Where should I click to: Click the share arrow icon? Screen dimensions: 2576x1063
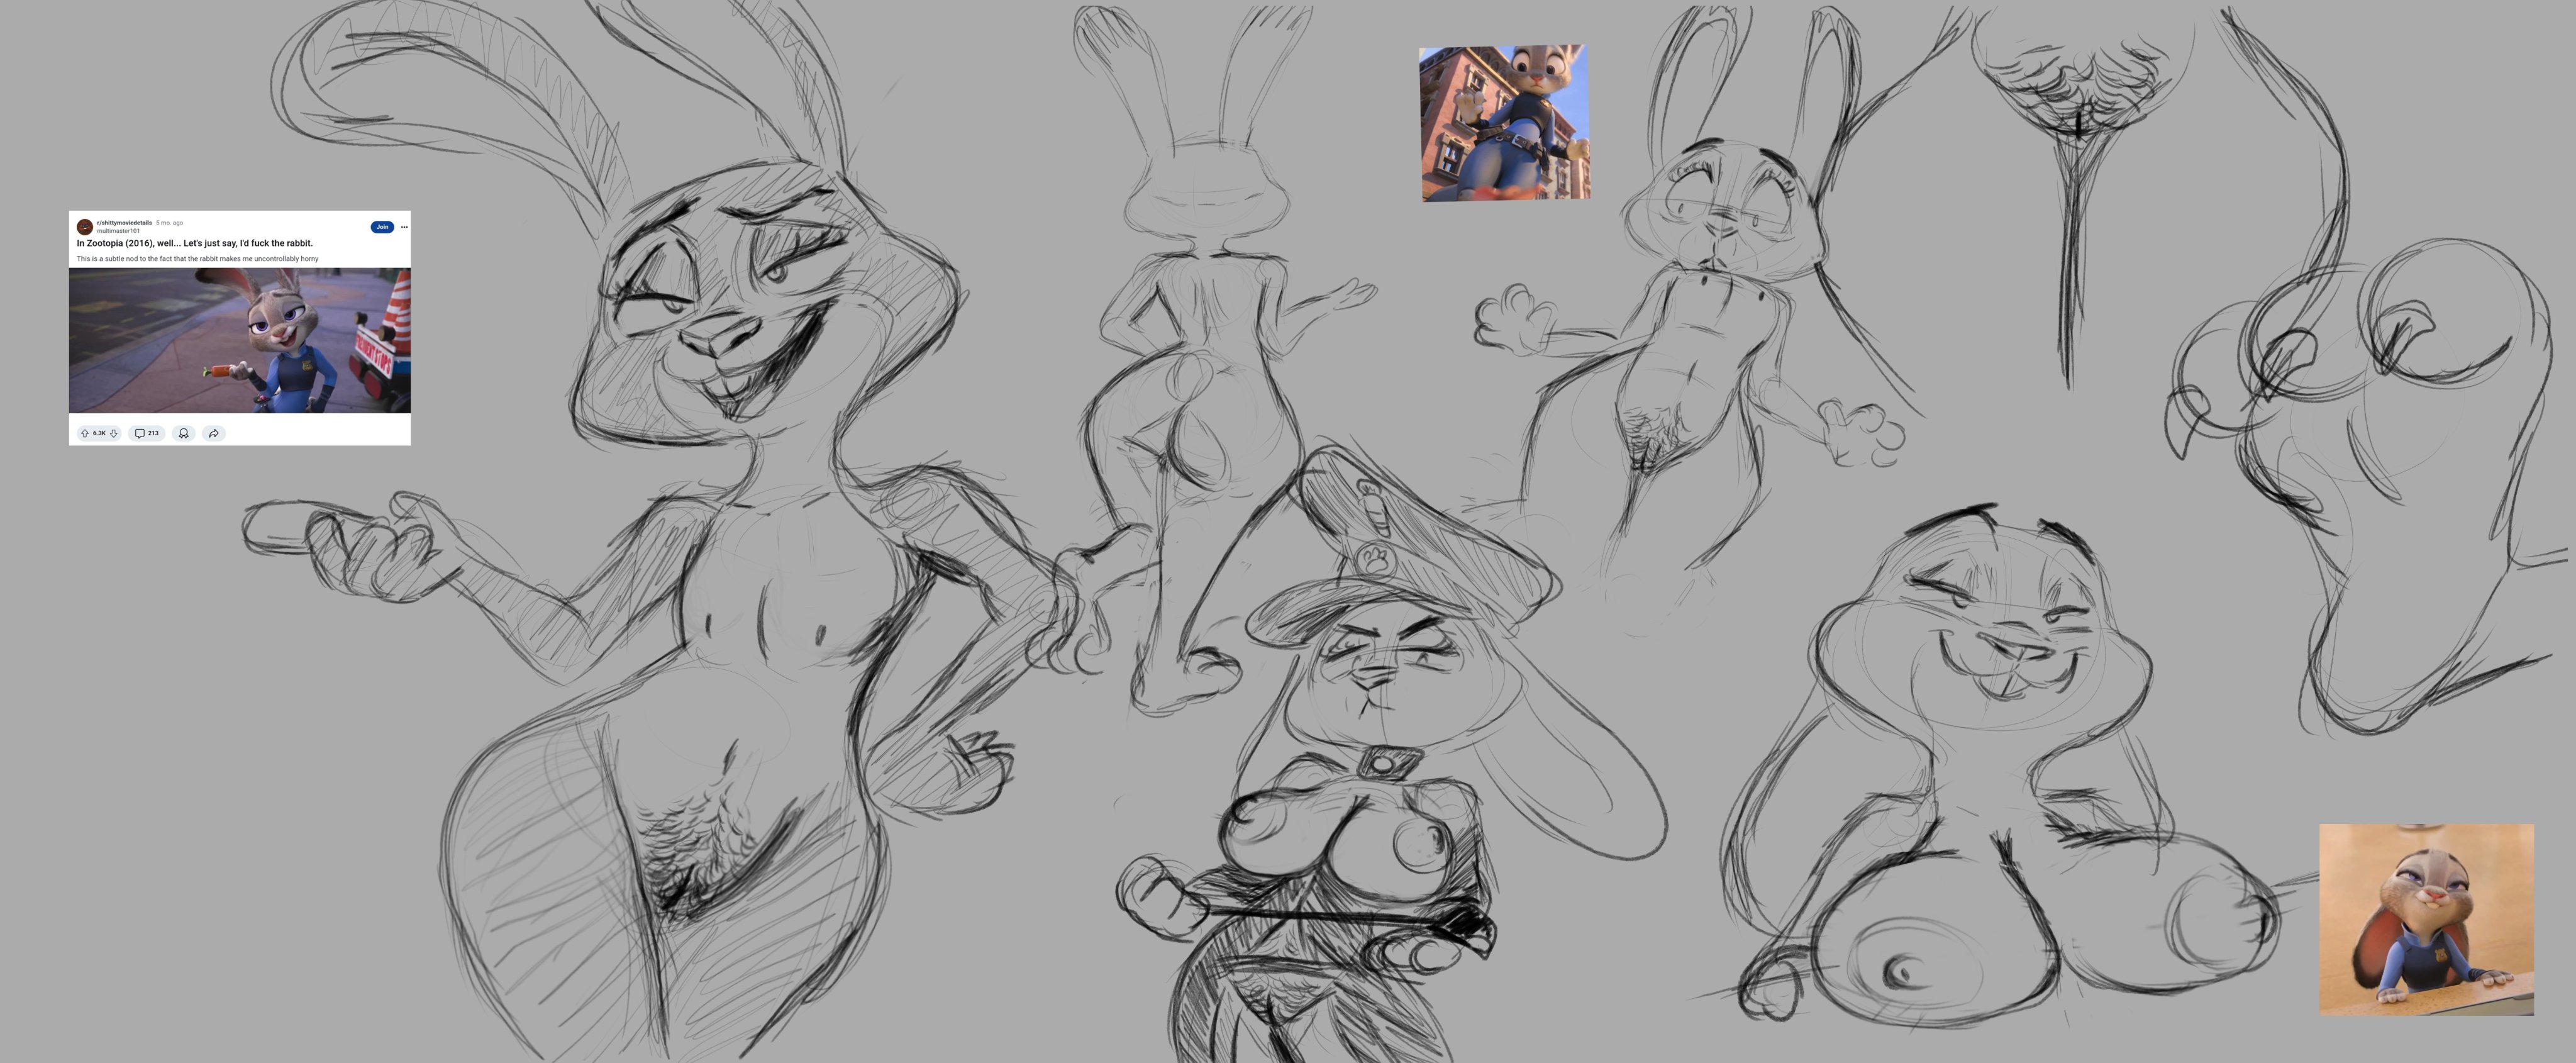(214, 433)
